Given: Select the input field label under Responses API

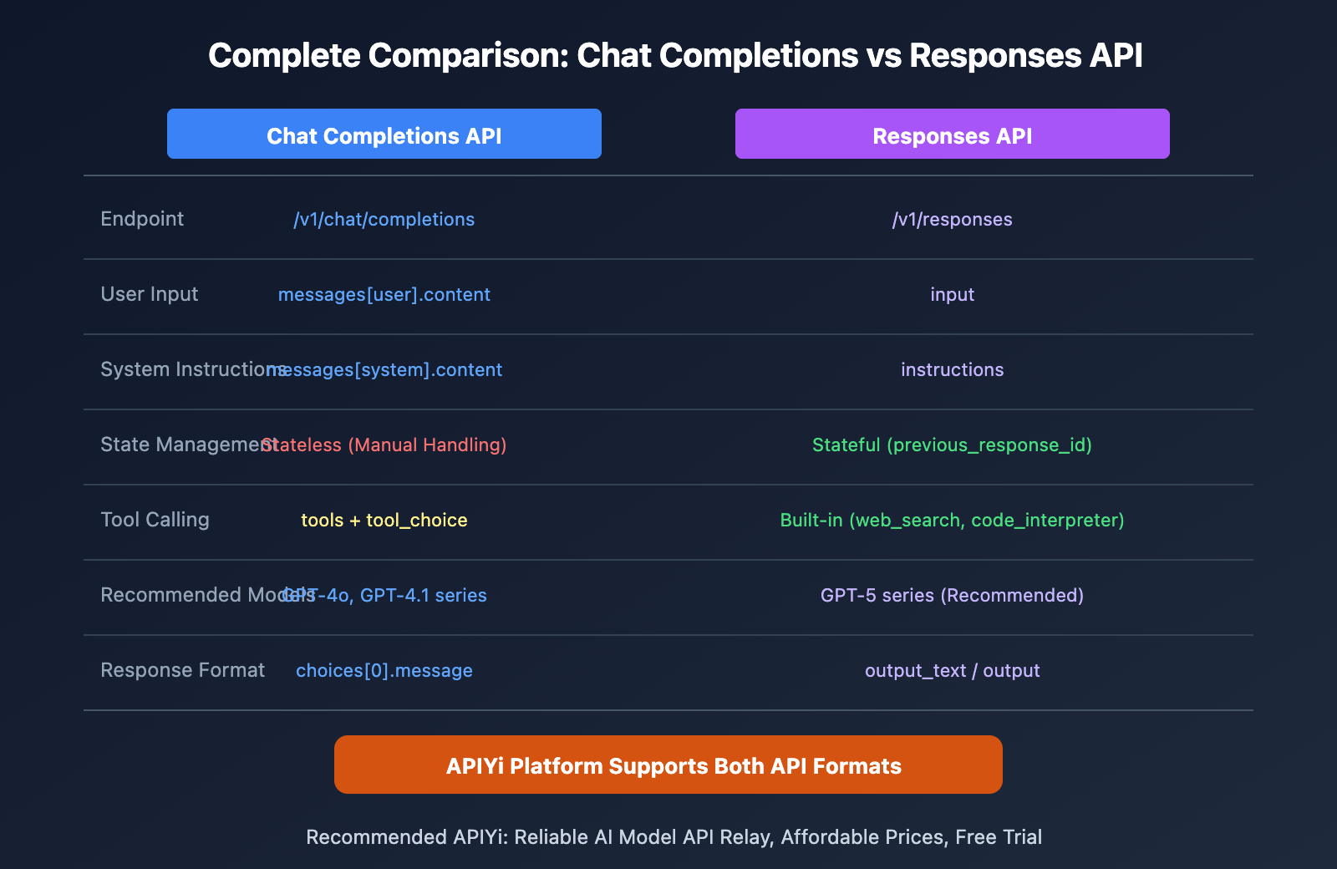Looking at the screenshot, I should [x=952, y=294].
